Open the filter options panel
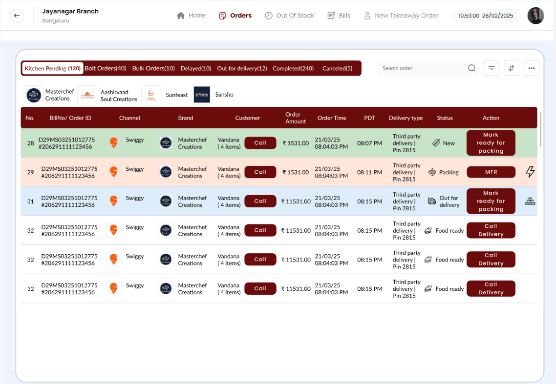The height and width of the screenshot is (384, 556). 491,68
